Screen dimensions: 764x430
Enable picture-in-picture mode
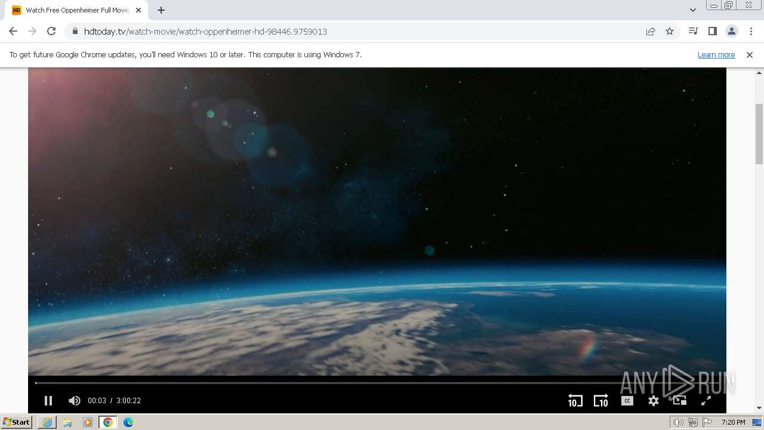(680, 401)
